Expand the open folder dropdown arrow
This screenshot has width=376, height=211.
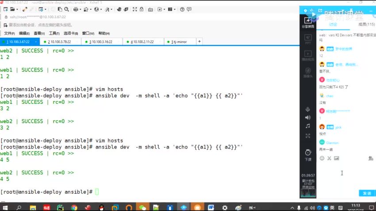click(16, 9)
